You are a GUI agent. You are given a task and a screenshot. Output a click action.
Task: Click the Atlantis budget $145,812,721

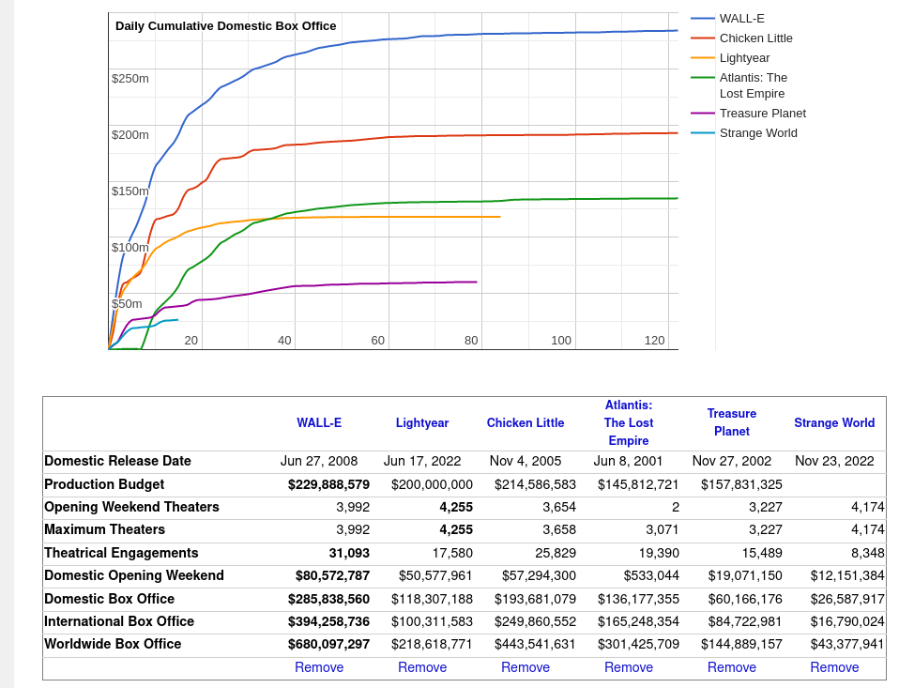click(x=638, y=484)
